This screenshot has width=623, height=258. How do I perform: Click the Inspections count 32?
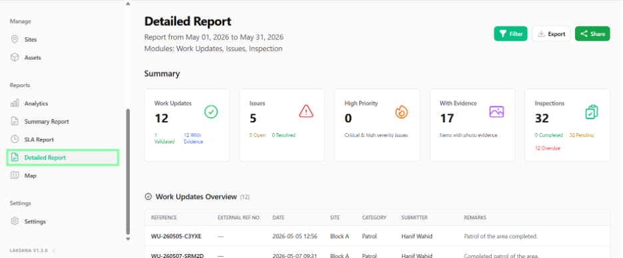pos(542,118)
